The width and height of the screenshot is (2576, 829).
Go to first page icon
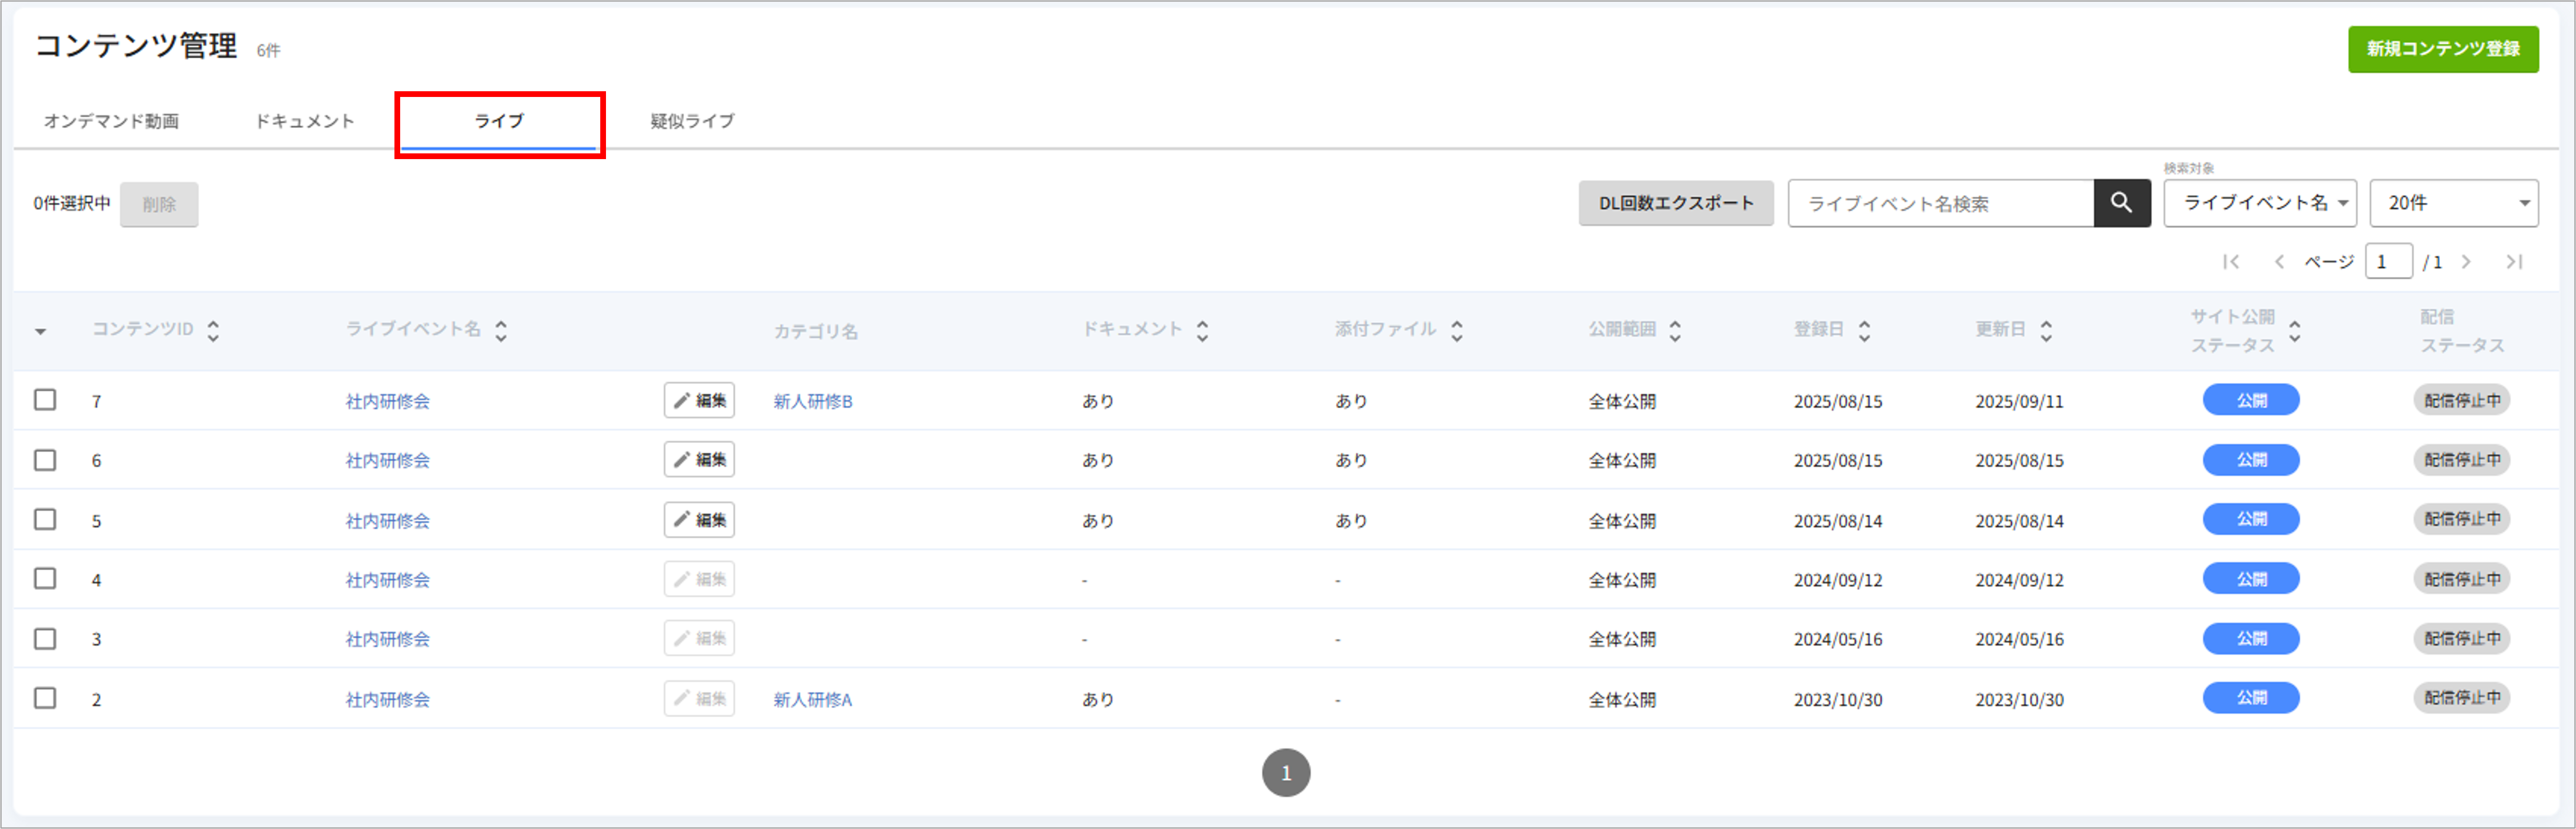point(2231,262)
